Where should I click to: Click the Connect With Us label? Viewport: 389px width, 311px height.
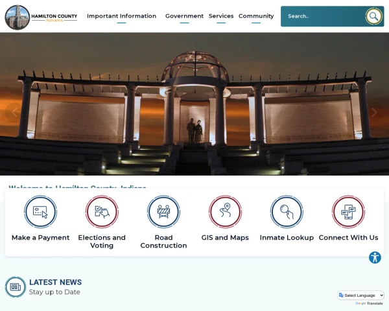pyautogui.click(x=348, y=238)
